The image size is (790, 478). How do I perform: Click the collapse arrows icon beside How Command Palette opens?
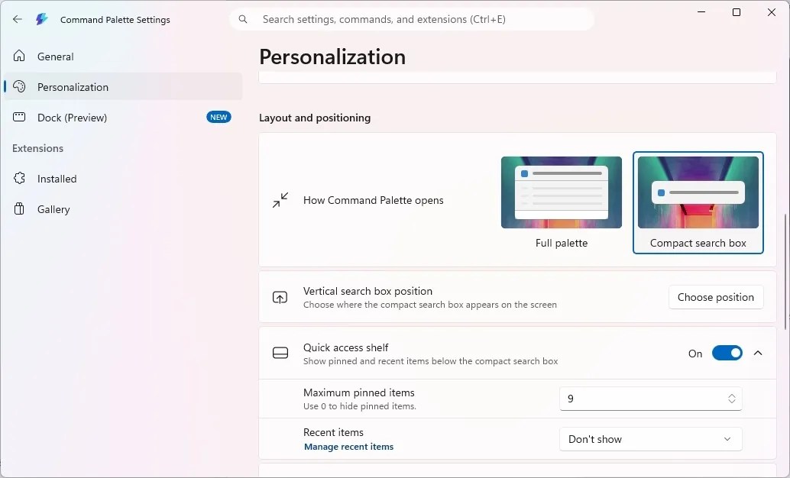pos(280,200)
